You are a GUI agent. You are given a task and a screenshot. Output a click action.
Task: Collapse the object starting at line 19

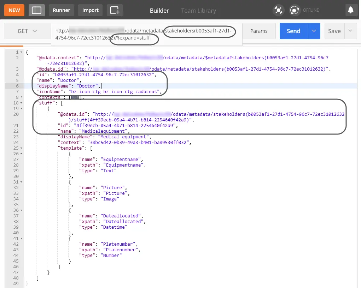pyautogui.click(x=22, y=108)
